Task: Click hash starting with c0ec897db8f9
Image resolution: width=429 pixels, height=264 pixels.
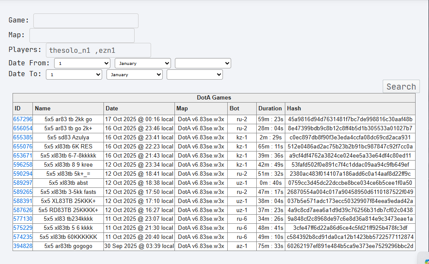Action: (350, 137)
